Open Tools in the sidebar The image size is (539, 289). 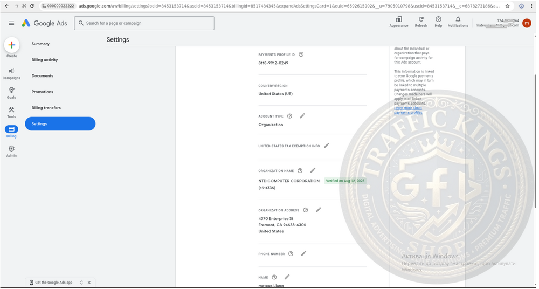[11, 113]
